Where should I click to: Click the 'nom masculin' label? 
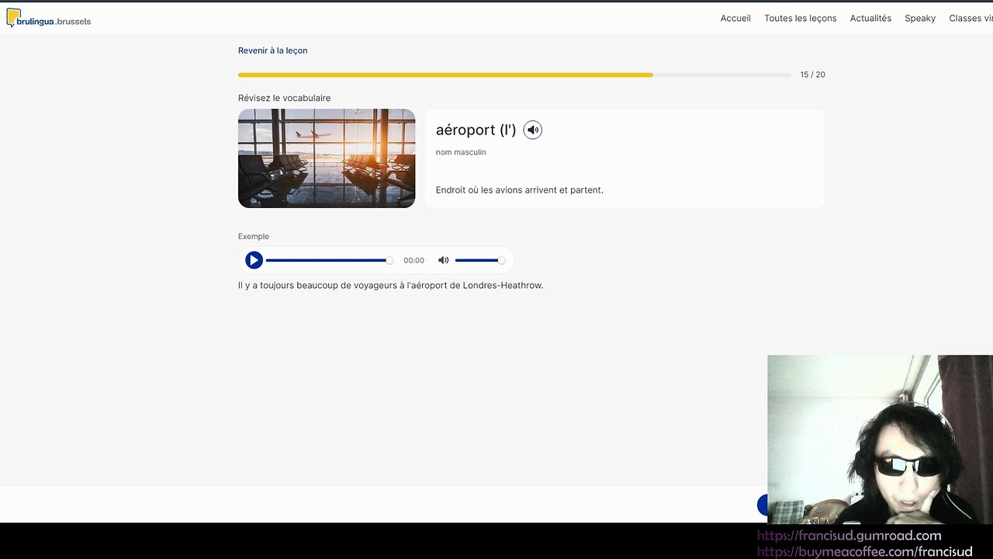click(x=461, y=152)
